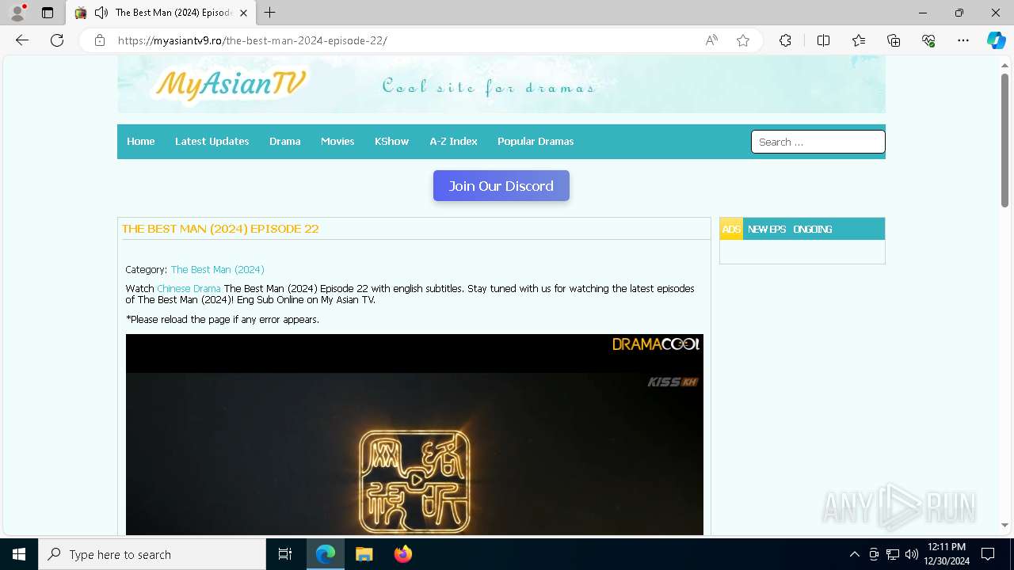
Task: Launch Firefox from the taskbar
Action: 403,554
